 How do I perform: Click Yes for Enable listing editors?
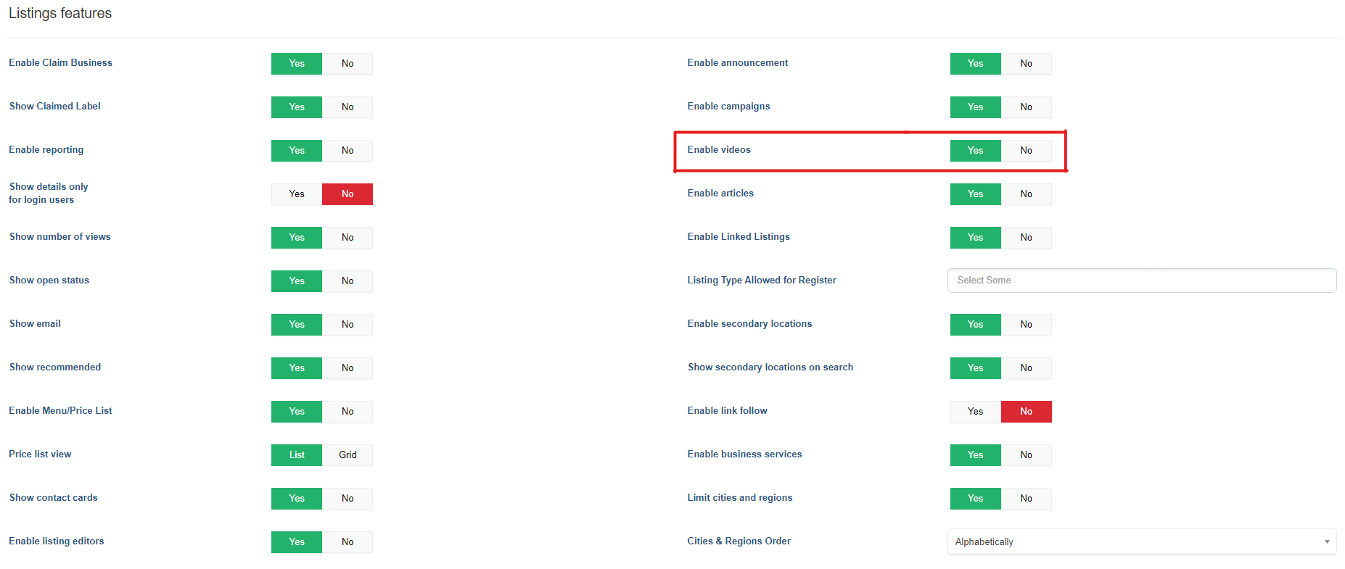297,542
